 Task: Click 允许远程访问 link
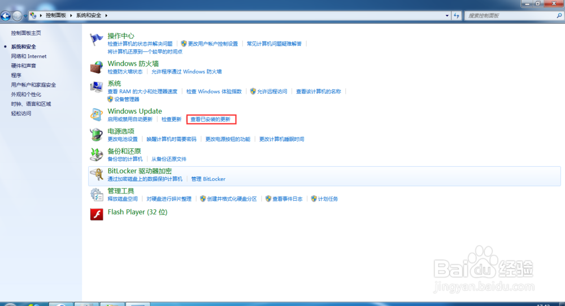(272, 91)
